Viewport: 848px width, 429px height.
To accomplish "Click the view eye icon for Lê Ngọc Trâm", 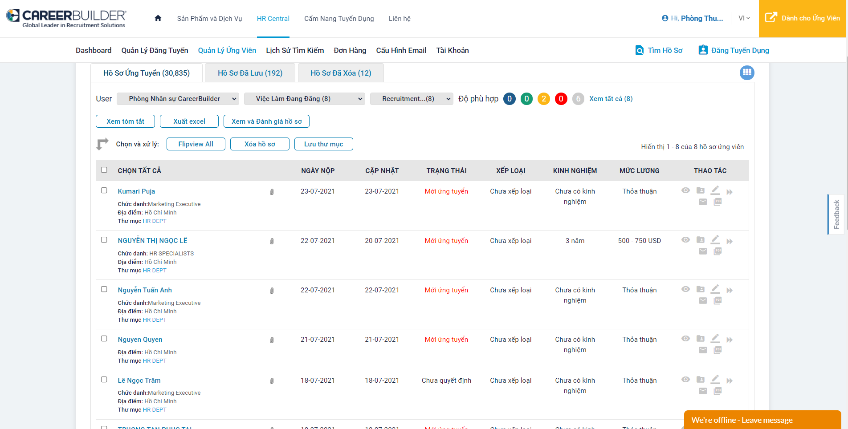I will [686, 380].
